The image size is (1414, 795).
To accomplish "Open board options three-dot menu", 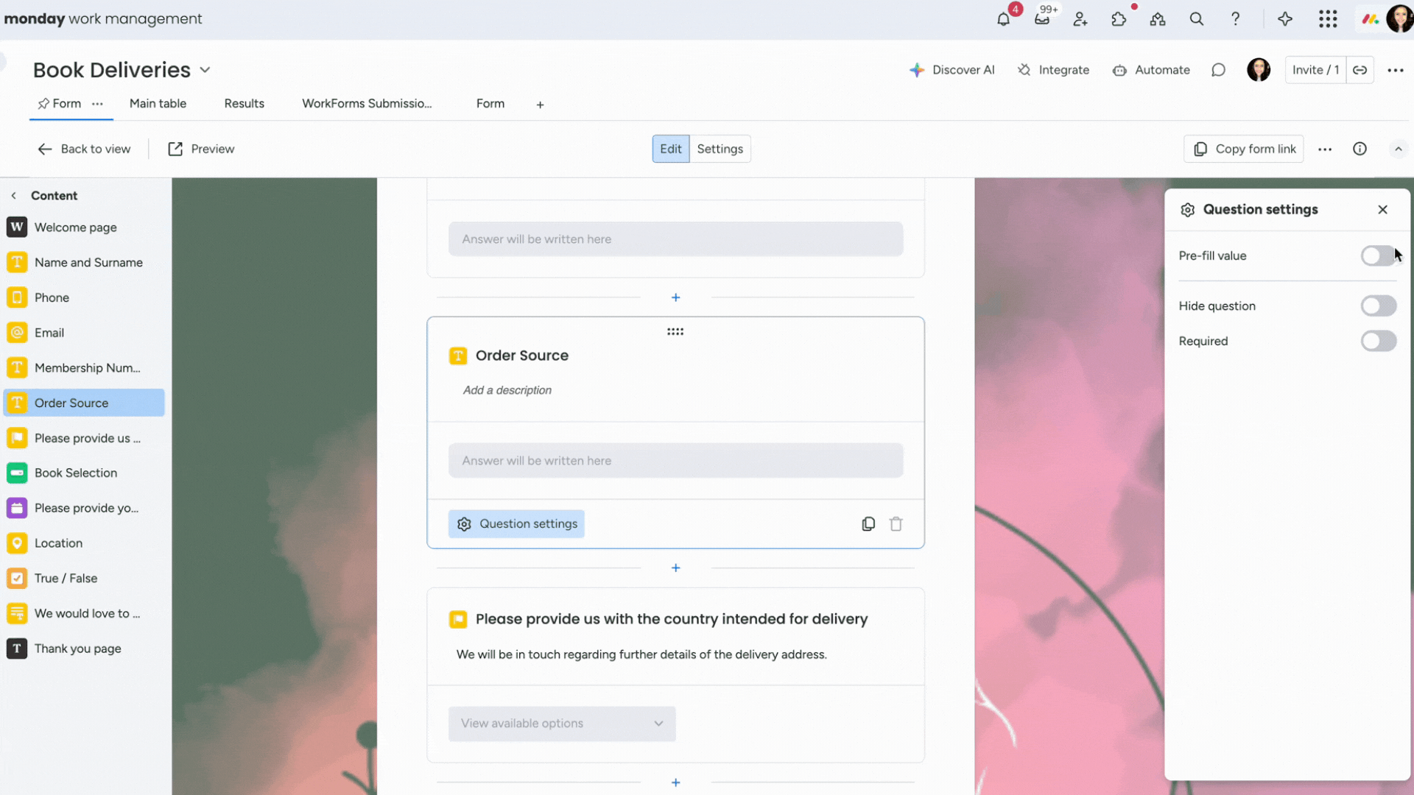I will point(1396,70).
